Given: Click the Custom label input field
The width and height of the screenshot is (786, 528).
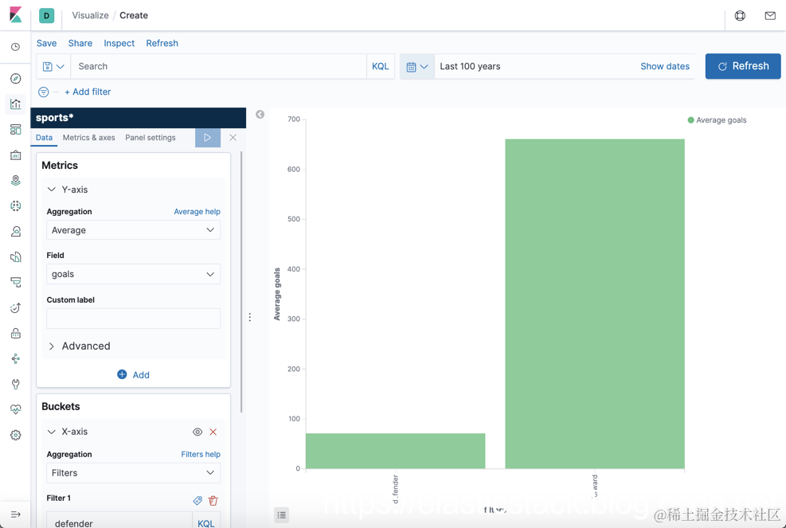Looking at the screenshot, I should [x=133, y=319].
